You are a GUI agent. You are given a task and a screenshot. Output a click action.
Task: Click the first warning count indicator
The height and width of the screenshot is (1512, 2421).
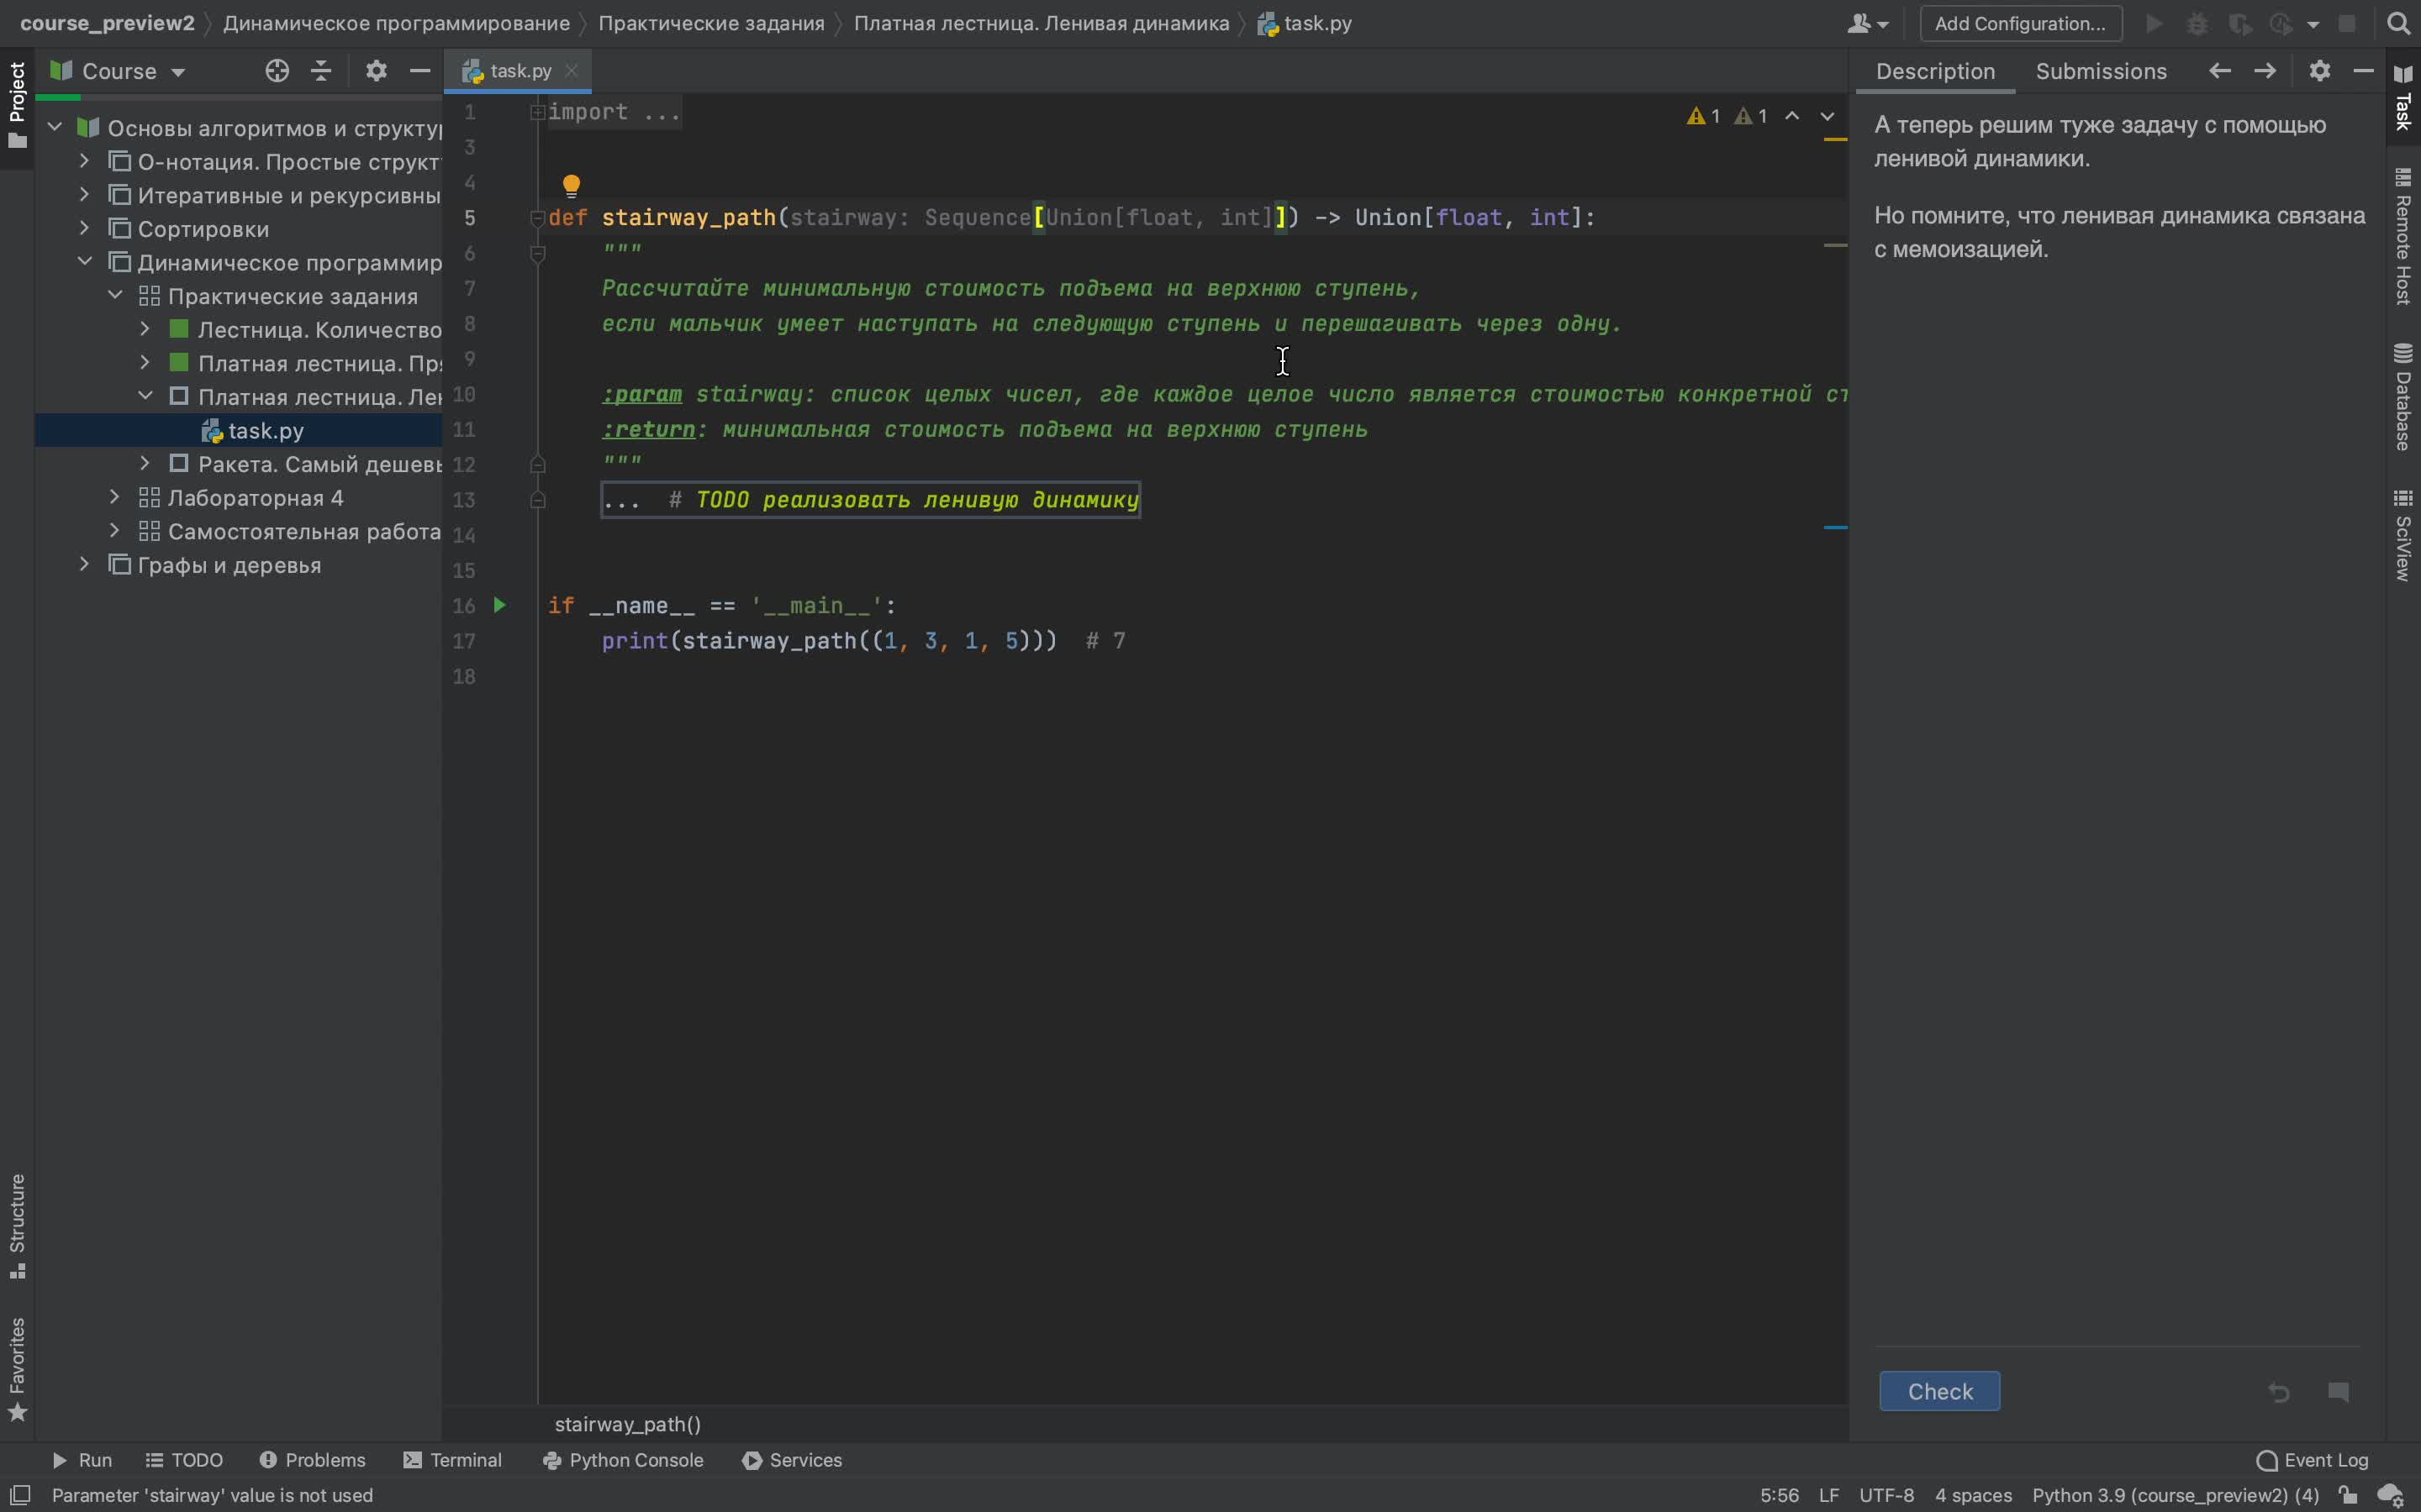coord(1703,116)
